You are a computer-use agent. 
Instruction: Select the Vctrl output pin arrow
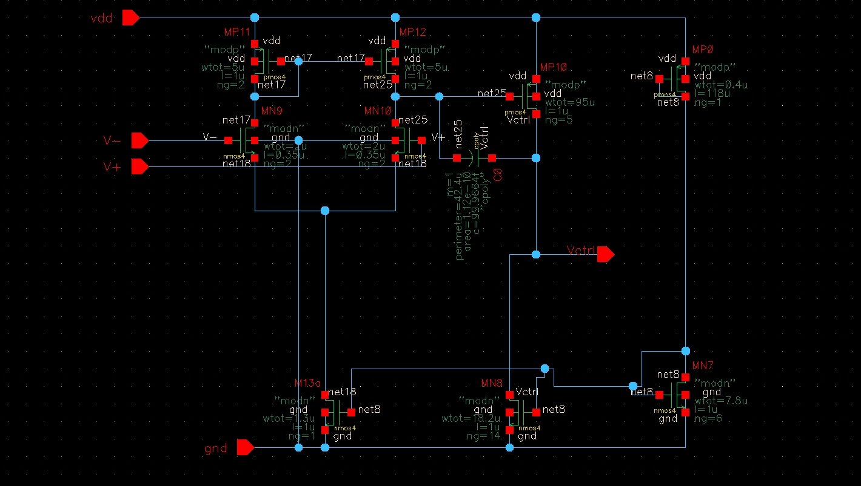coord(606,254)
